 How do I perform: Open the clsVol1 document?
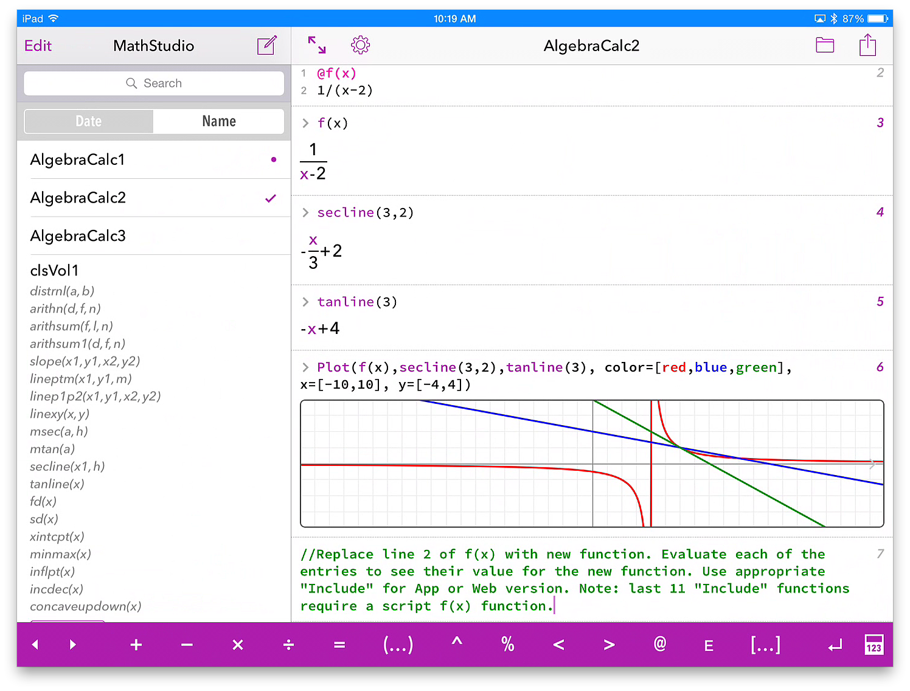tap(54, 271)
